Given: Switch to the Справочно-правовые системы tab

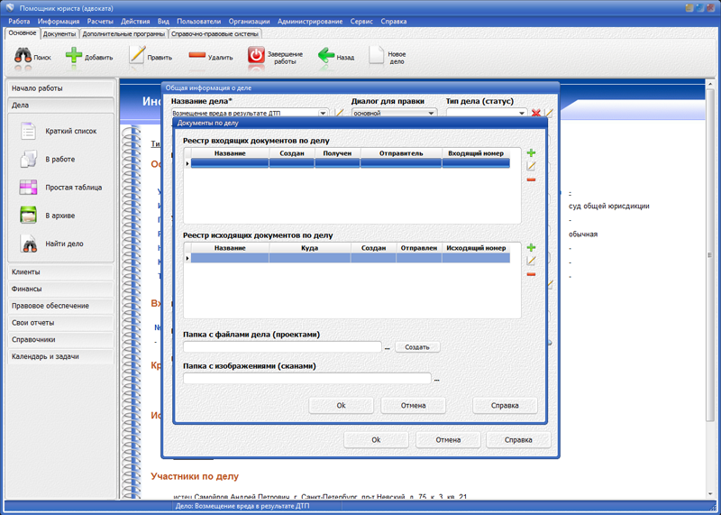Looking at the screenshot, I should [x=215, y=33].
